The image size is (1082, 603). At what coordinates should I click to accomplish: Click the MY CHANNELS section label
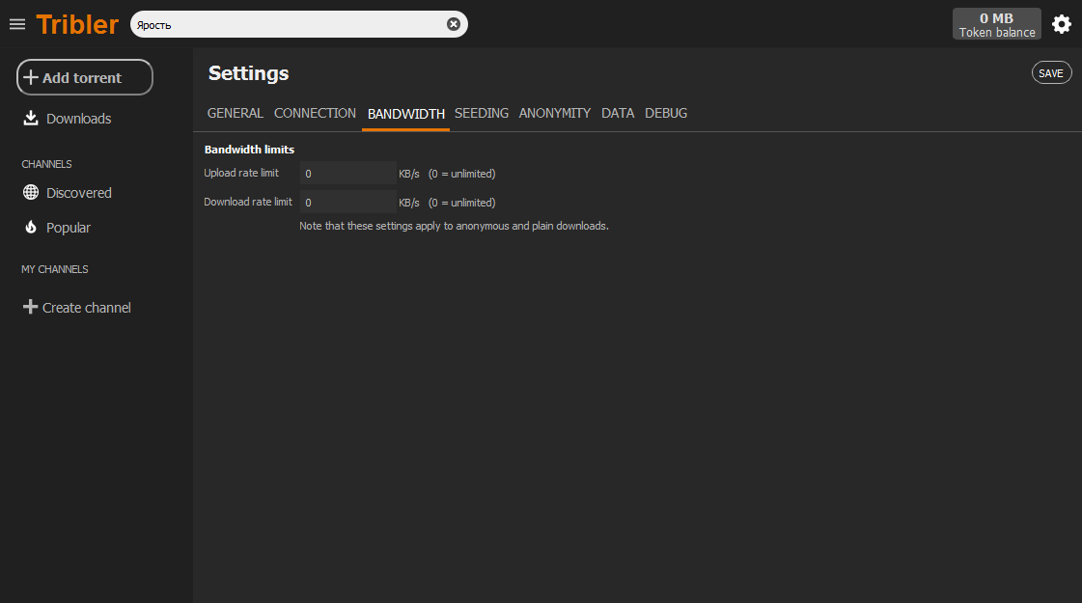(x=54, y=270)
